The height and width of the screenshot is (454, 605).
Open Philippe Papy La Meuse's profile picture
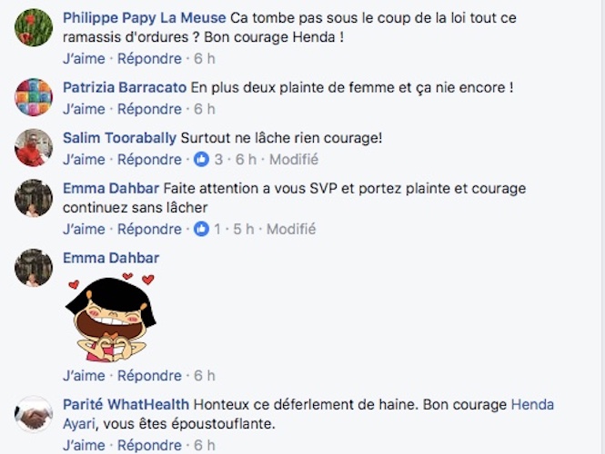[34, 27]
